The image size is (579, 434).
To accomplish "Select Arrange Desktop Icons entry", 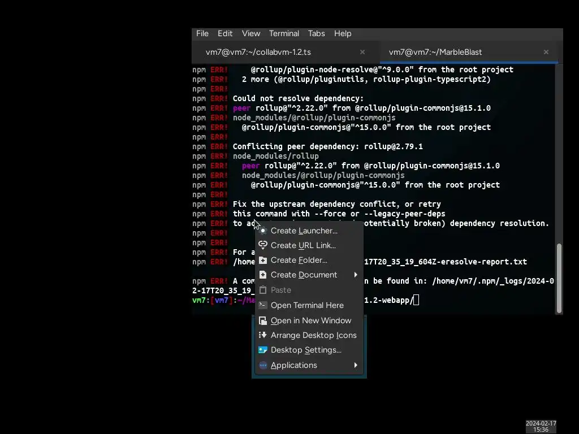I will (309, 335).
